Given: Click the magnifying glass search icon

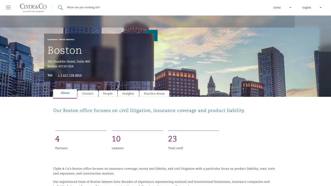Looking at the screenshot, I should (x=60, y=7).
